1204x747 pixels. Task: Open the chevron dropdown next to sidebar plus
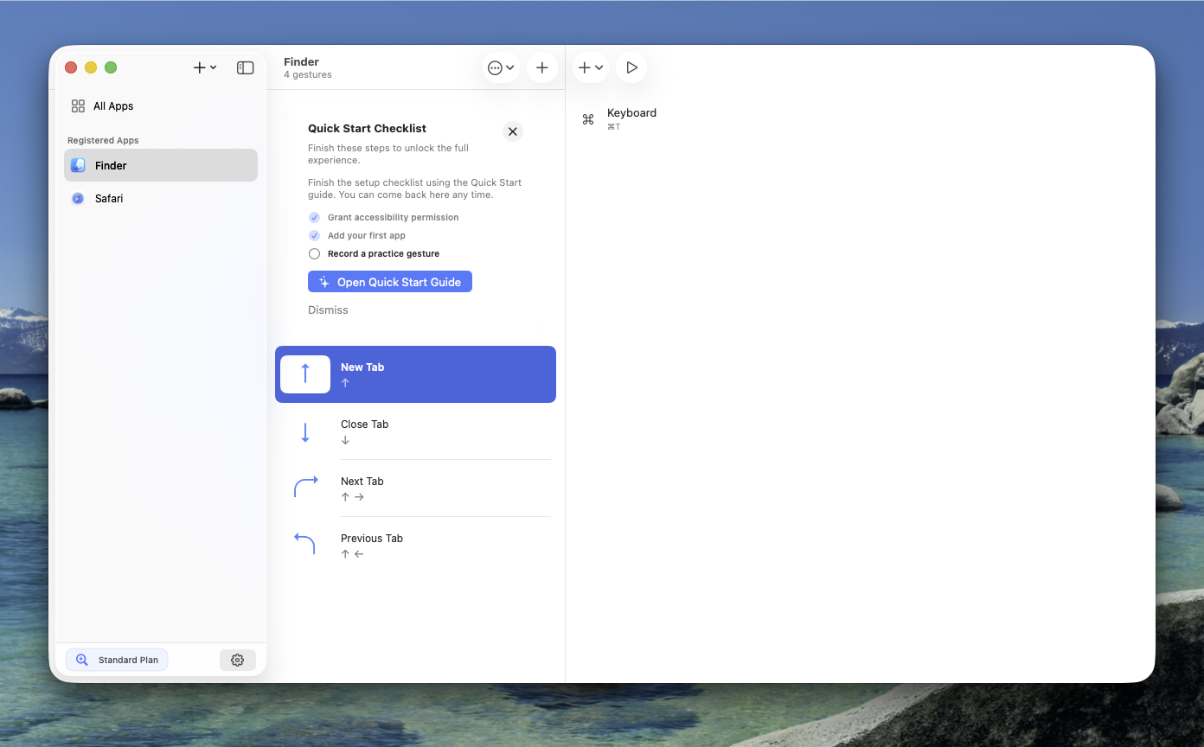coord(214,67)
